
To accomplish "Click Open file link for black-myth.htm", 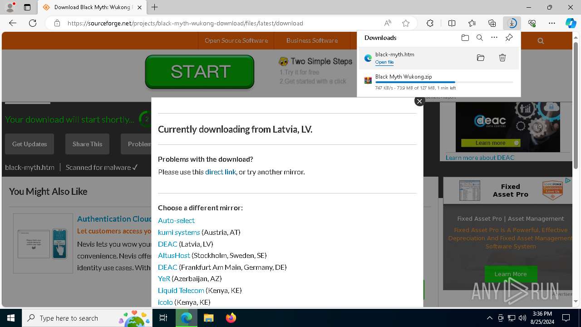I will coord(384,62).
